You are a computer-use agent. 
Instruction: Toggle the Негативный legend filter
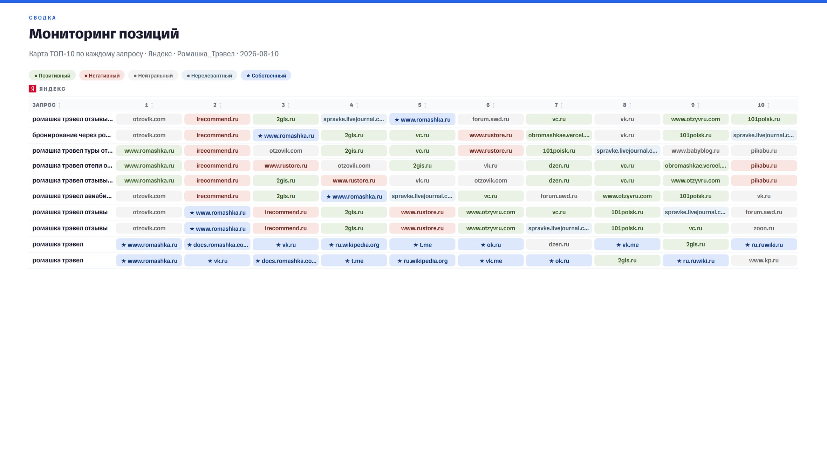(102, 76)
